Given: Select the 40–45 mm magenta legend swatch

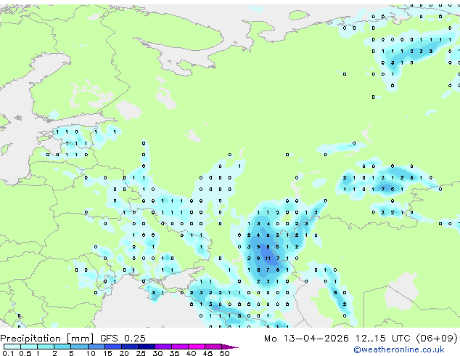Looking at the screenshot, I should click(197, 347).
